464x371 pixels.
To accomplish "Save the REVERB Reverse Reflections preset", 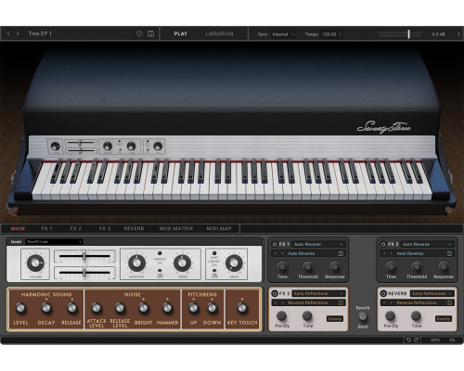I will click(x=449, y=302).
